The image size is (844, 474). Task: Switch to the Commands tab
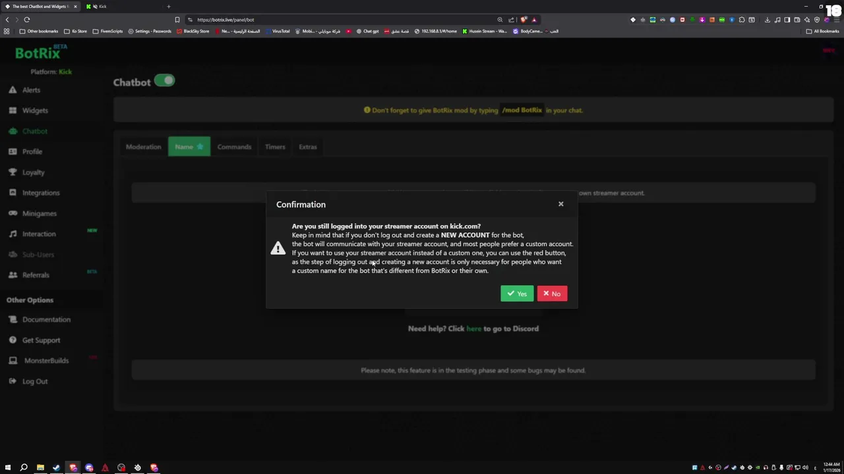pos(234,147)
